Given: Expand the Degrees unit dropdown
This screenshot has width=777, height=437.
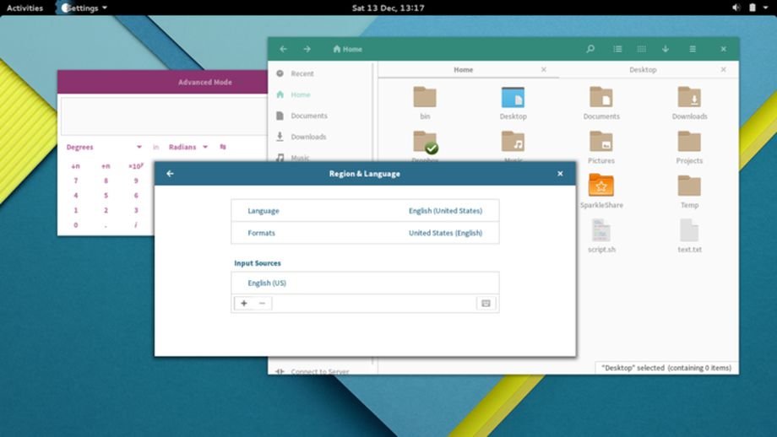Looking at the screenshot, I should [139, 148].
